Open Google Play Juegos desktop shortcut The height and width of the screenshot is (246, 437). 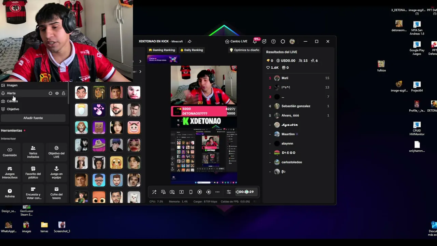[x=417, y=49]
